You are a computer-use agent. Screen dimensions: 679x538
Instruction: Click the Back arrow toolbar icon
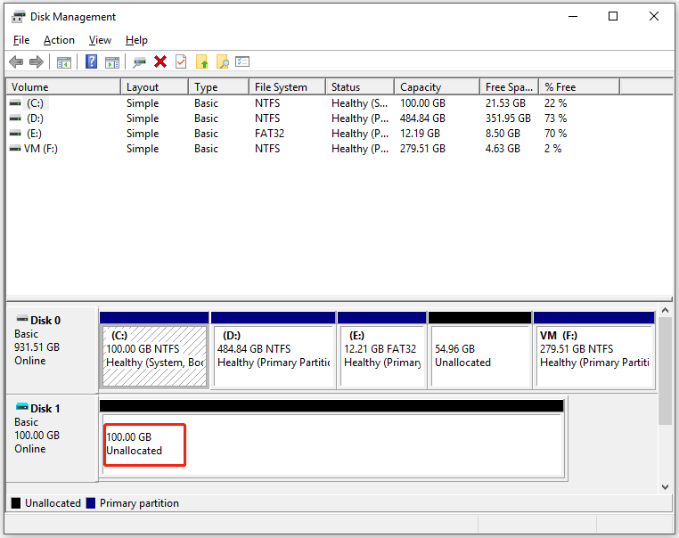pyautogui.click(x=16, y=61)
